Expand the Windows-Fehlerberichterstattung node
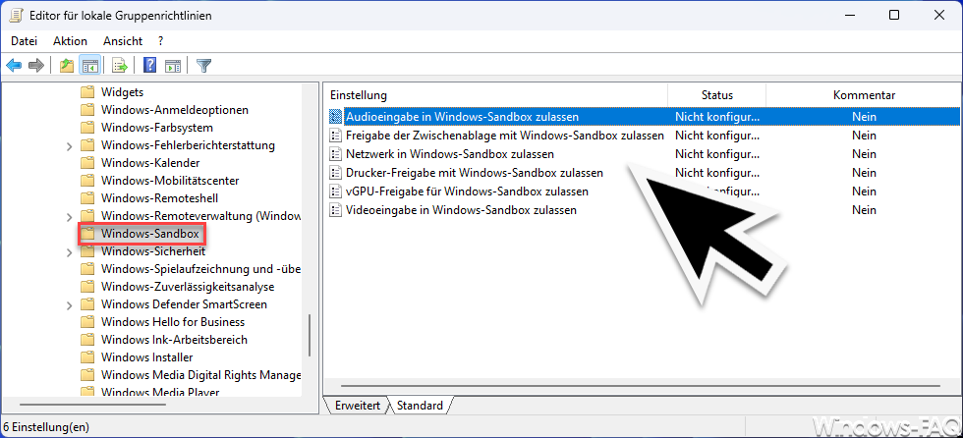The width and height of the screenshot is (963, 438). (x=70, y=146)
